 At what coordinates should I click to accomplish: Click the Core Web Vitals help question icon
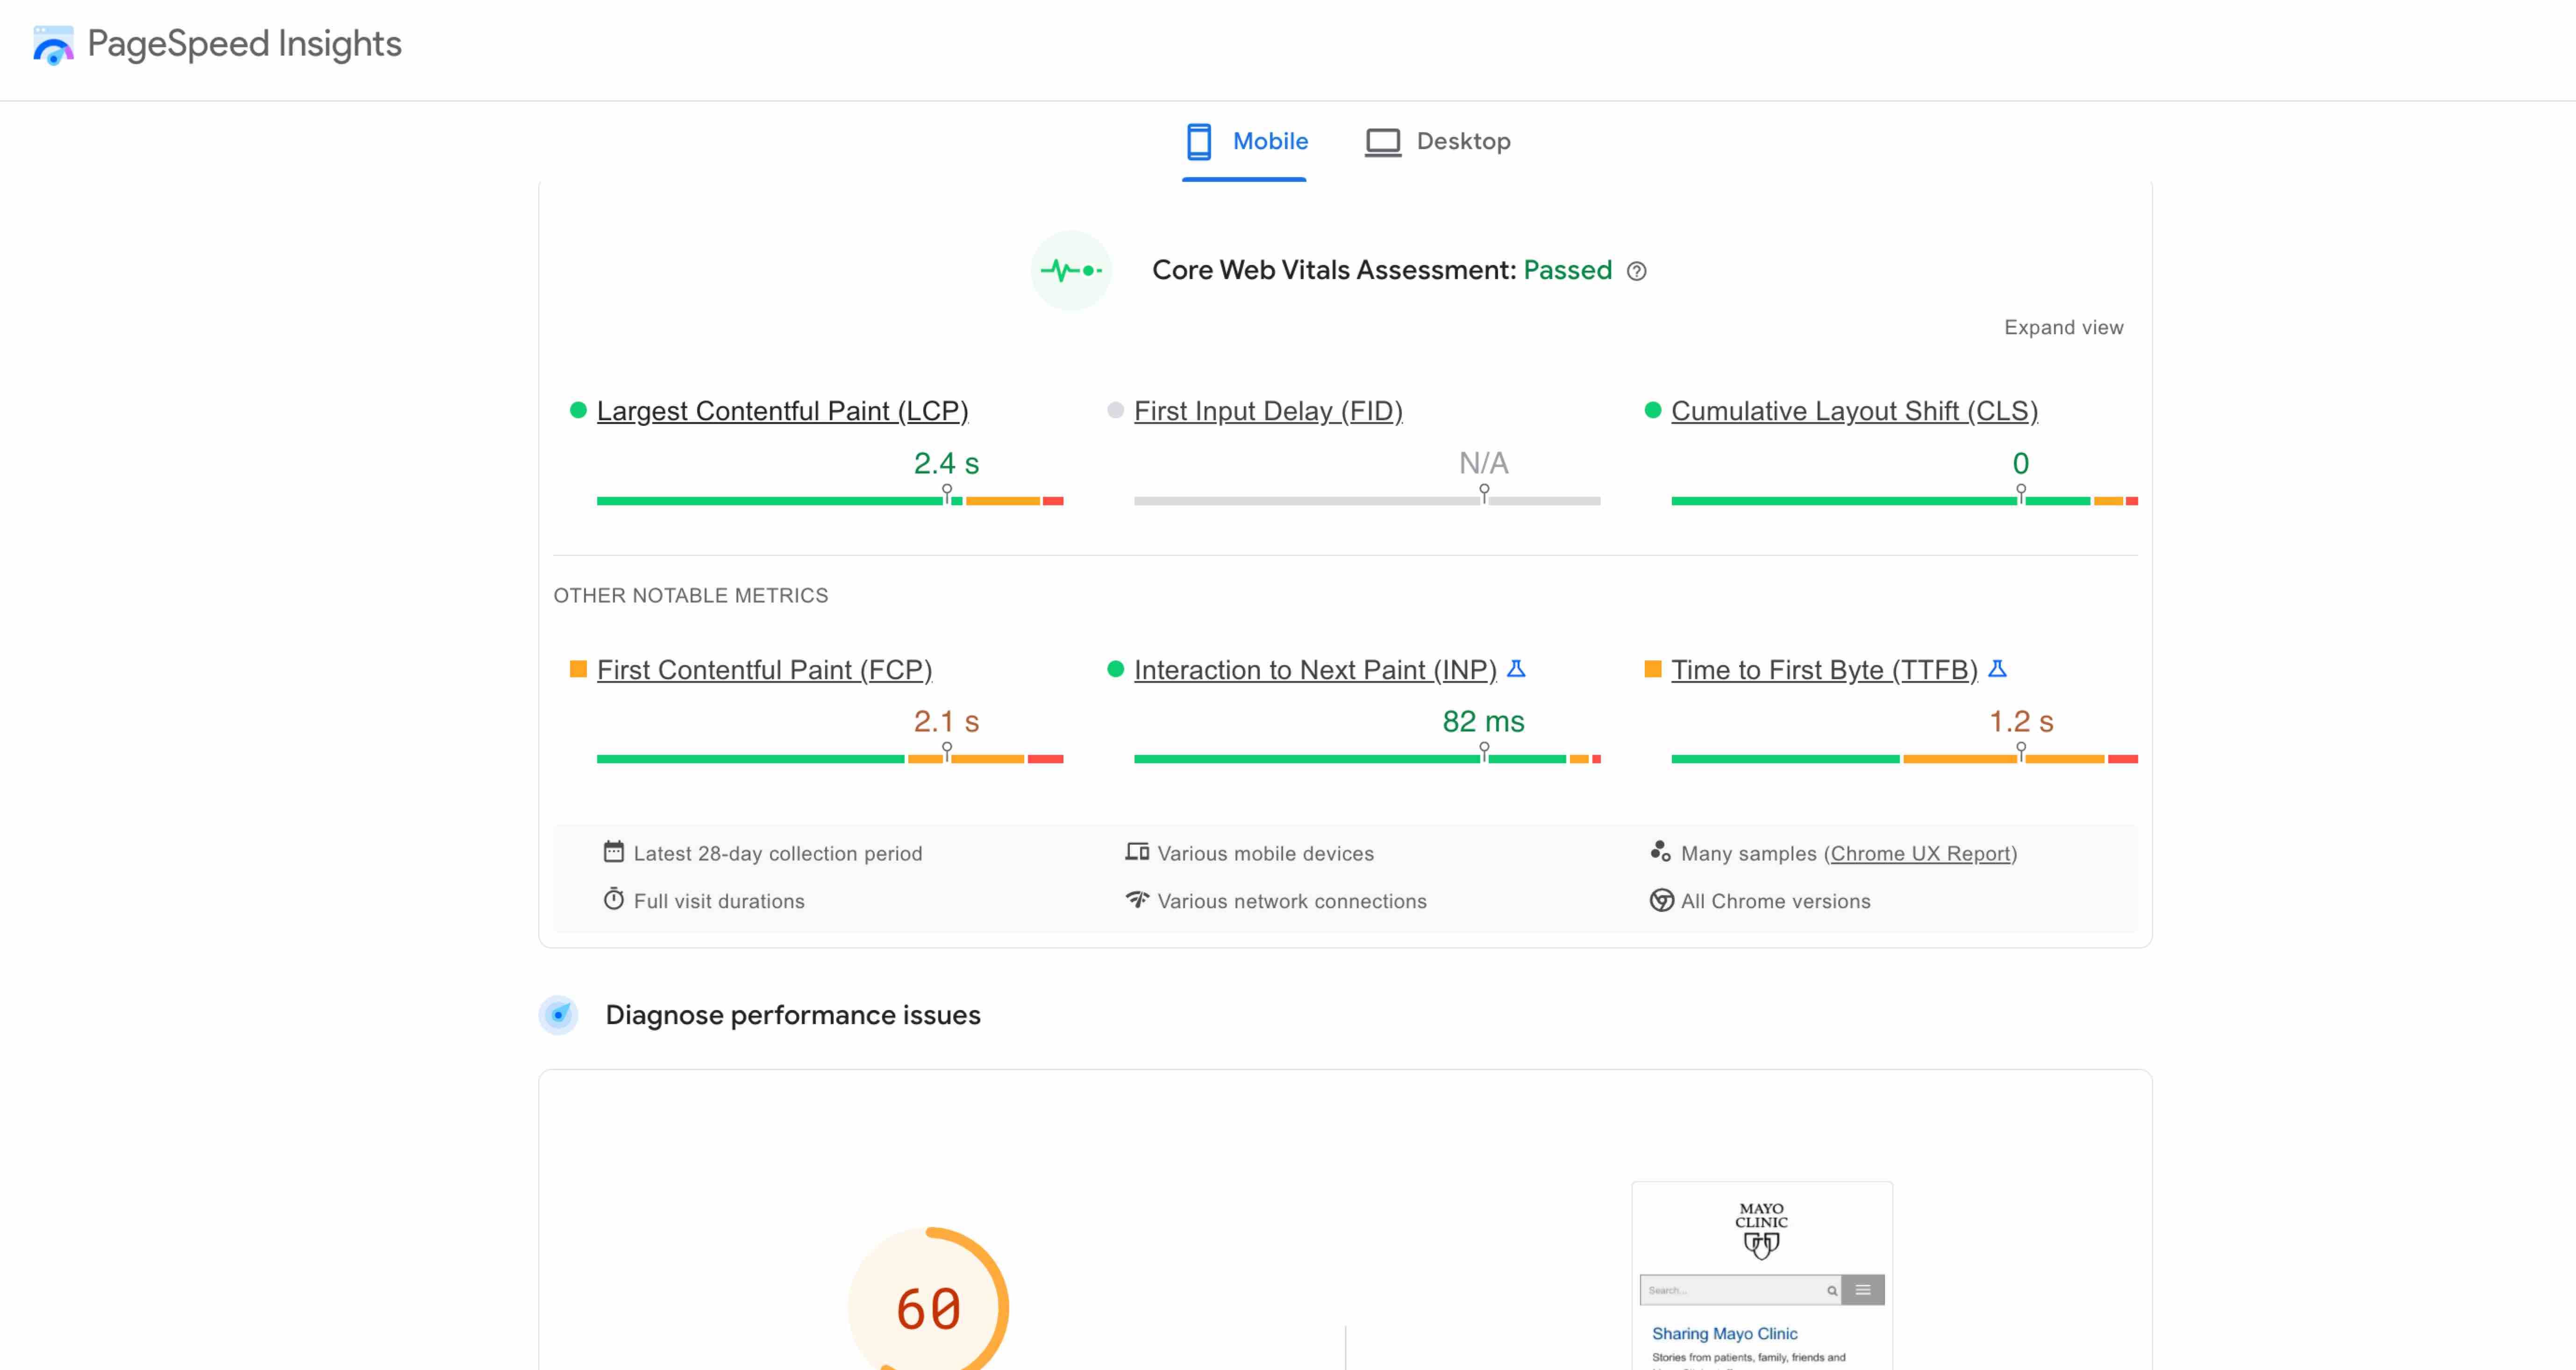(1636, 271)
